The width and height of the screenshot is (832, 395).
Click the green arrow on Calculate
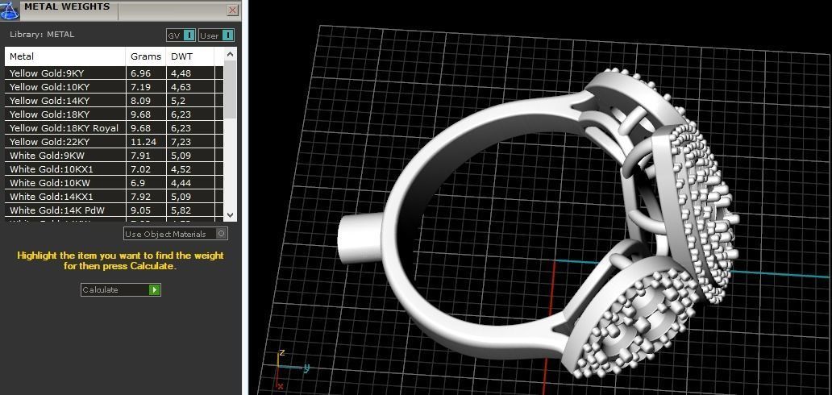click(x=155, y=290)
